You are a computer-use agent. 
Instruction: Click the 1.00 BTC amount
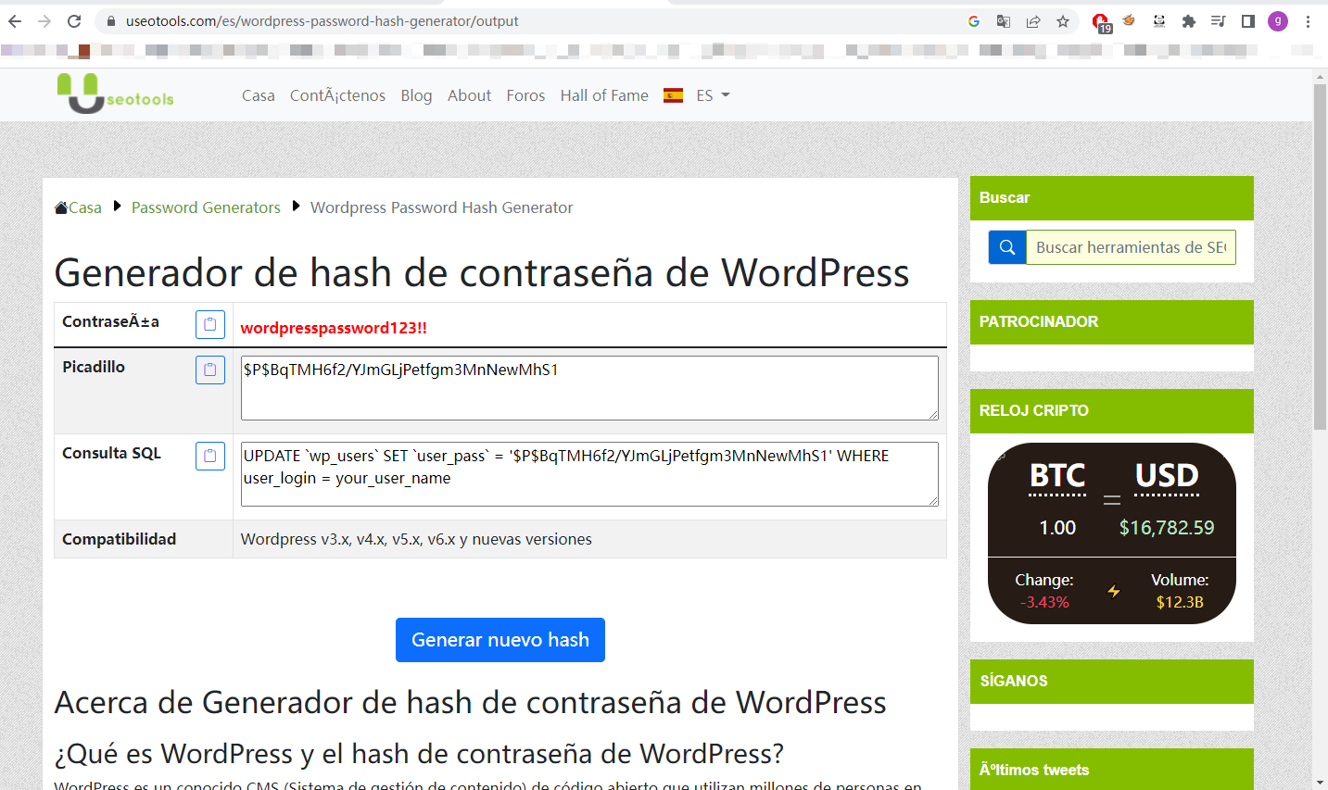click(1057, 528)
